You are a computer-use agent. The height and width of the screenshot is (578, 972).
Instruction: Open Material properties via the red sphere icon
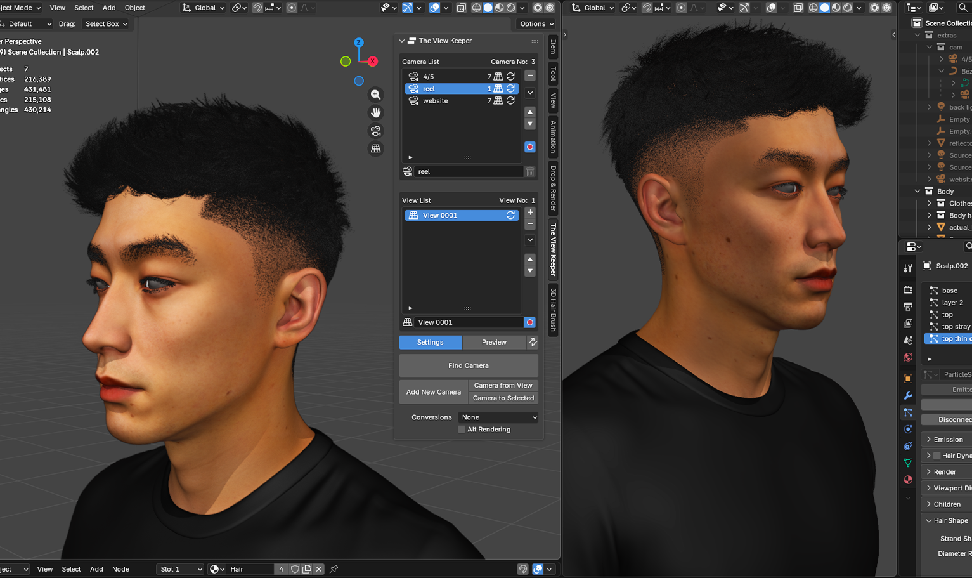tap(907, 480)
